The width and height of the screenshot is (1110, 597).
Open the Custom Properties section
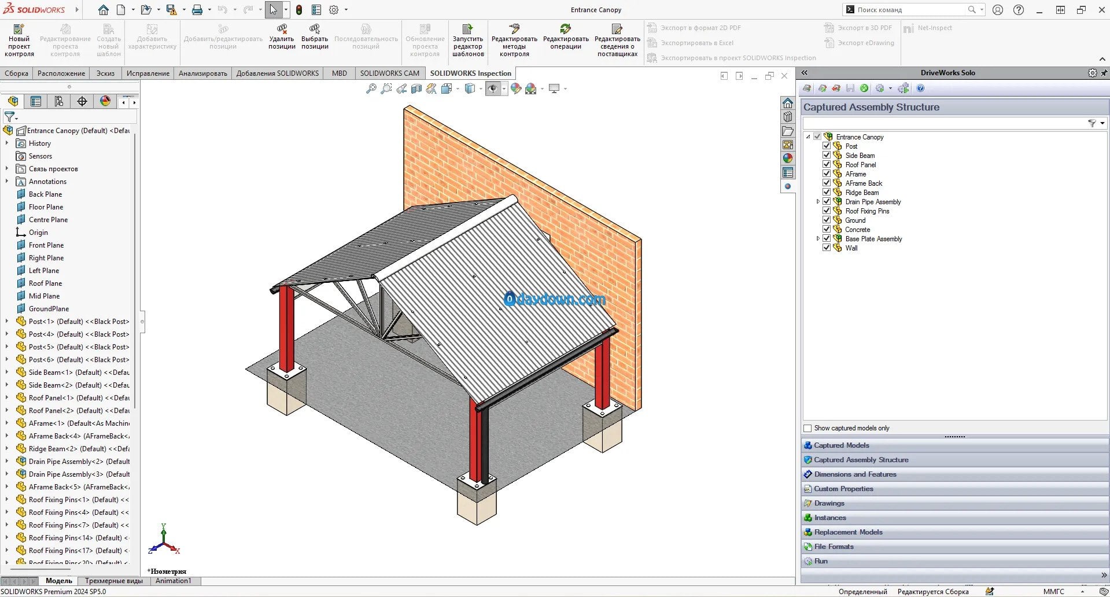coord(843,489)
